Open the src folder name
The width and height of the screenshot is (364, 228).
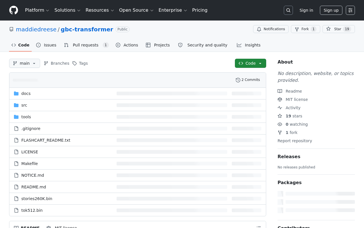tap(24, 105)
